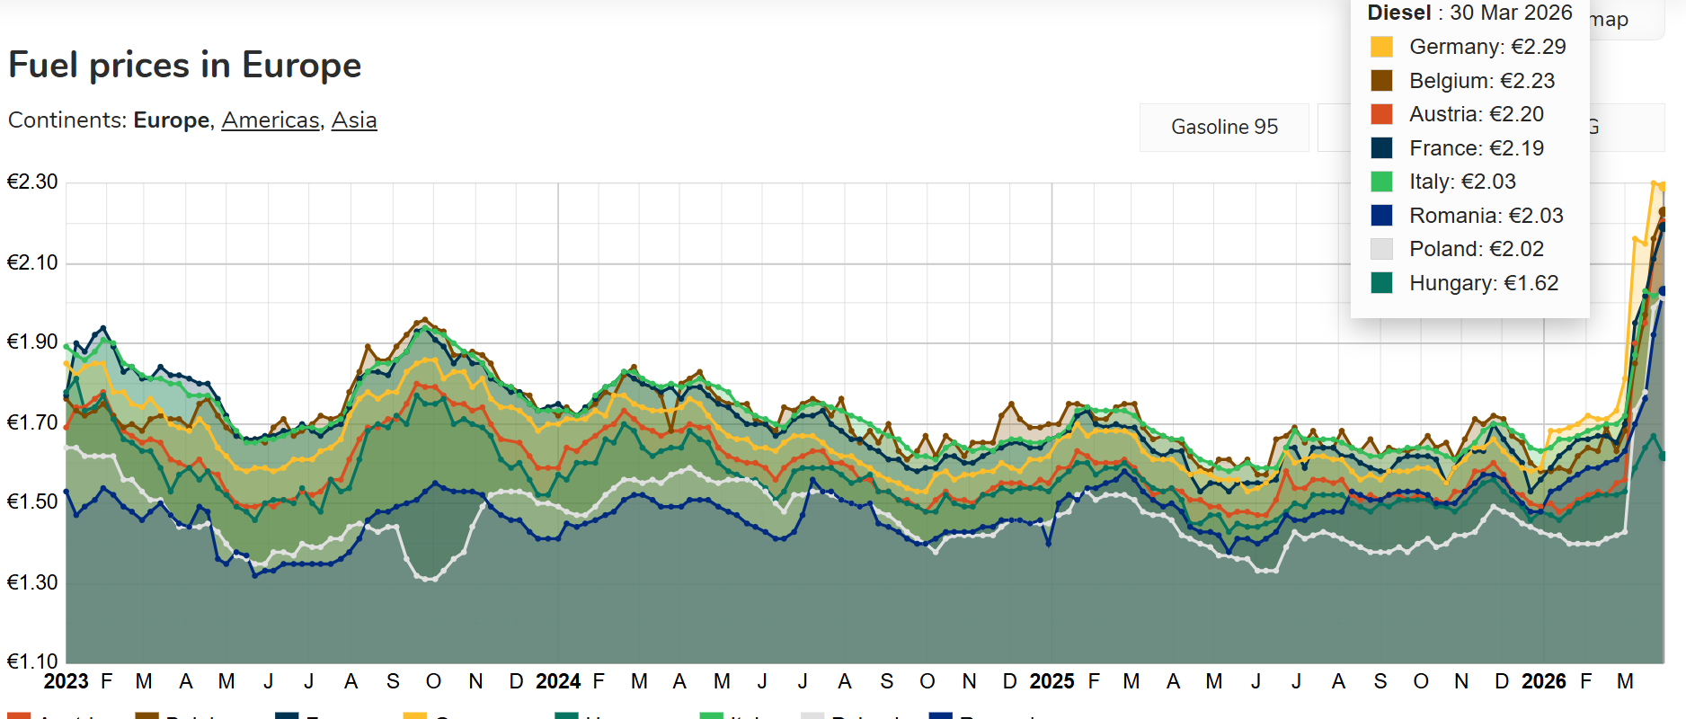Image resolution: width=1686 pixels, height=719 pixels.
Task: Click the Hungary teal swatch in the tooltip
Action: [1381, 283]
